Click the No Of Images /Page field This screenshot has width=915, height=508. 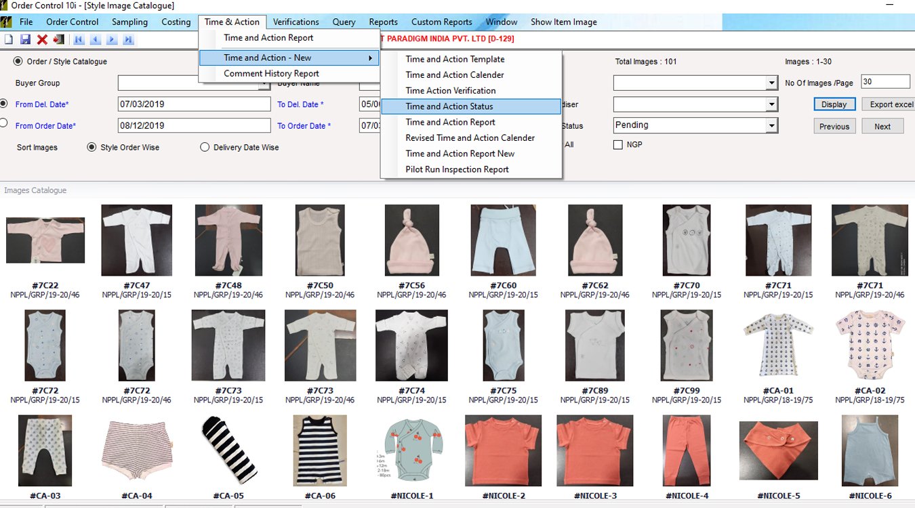coord(885,82)
